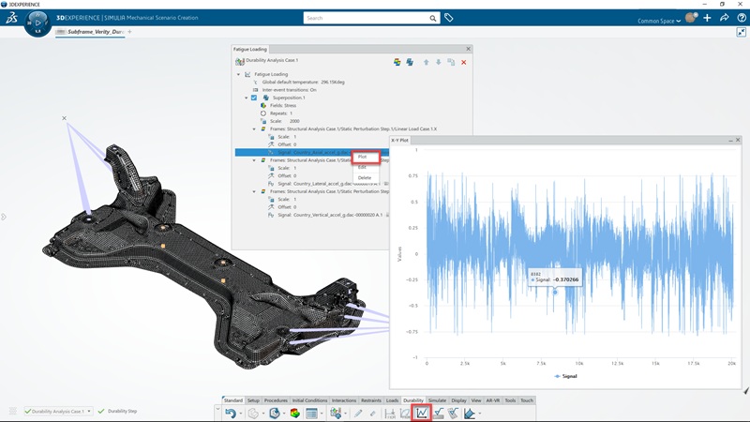Click the tag icon beside the search box
This screenshot has height=422, width=750.
[449, 18]
